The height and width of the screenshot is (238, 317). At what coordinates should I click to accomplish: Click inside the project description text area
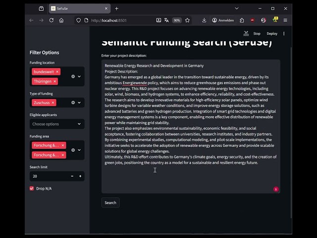tap(191, 126)
